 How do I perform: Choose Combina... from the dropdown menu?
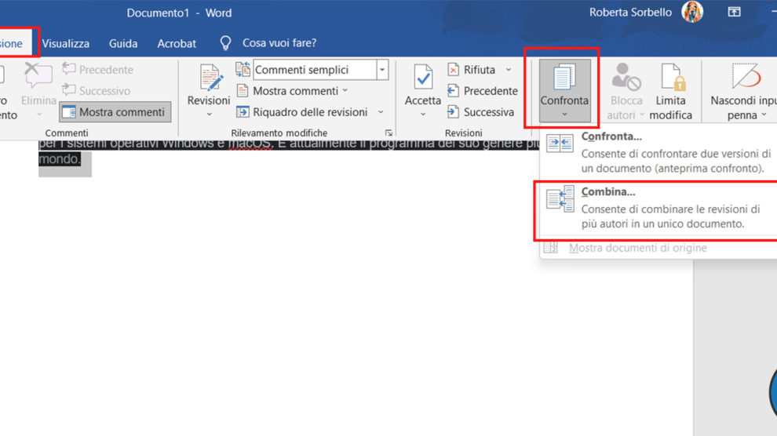click(x=658, y=208)
